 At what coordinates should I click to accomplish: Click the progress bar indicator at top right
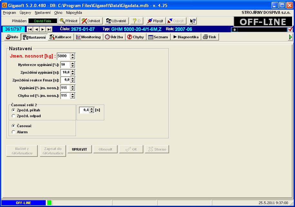coord(259,30)
